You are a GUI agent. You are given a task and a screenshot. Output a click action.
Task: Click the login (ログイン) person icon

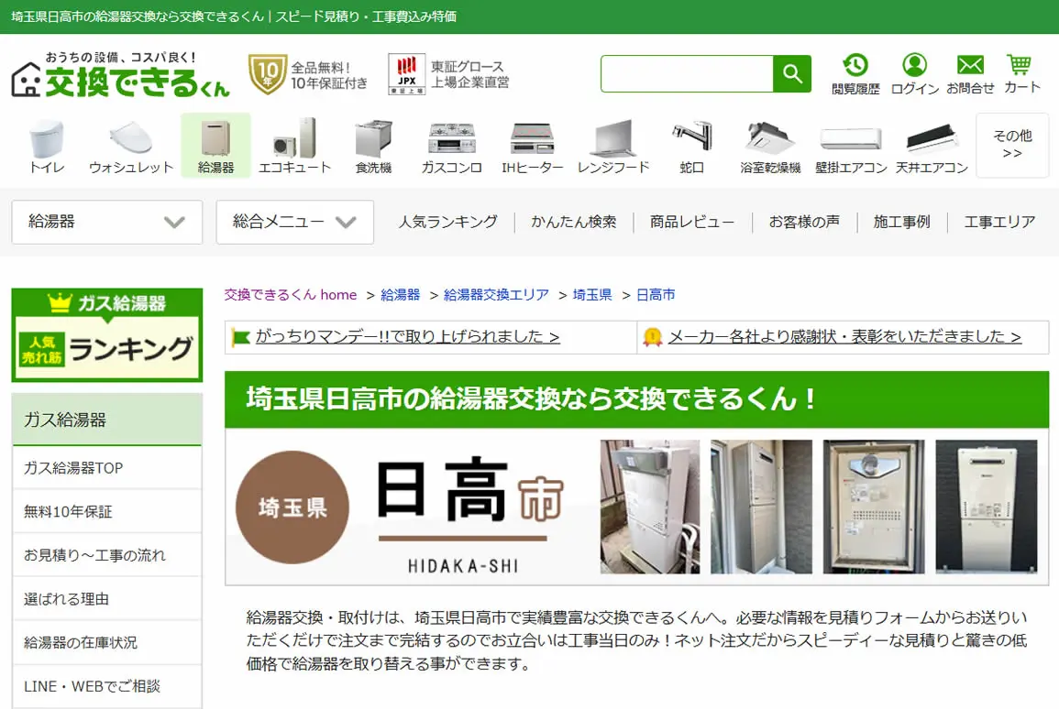tap(914, 73)
